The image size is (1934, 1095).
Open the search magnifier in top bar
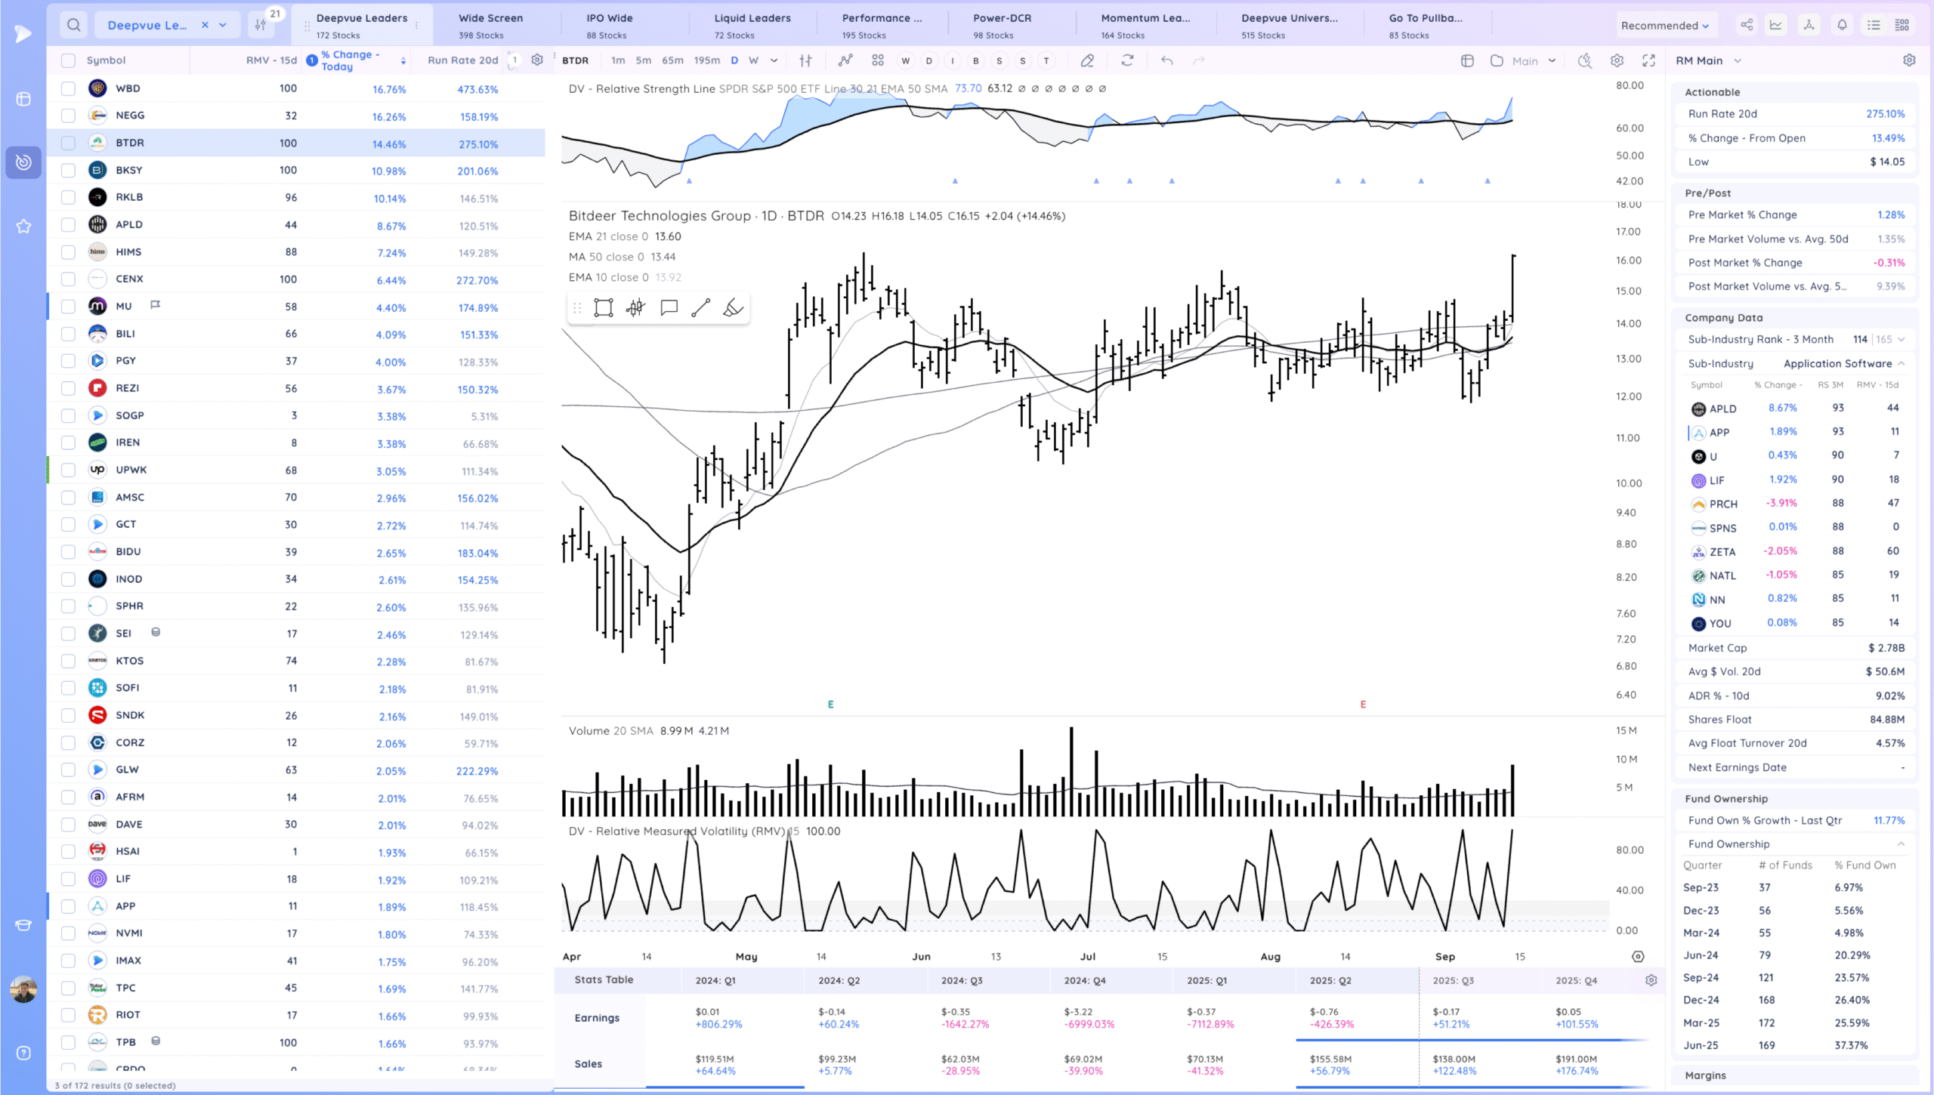[73, 25]
